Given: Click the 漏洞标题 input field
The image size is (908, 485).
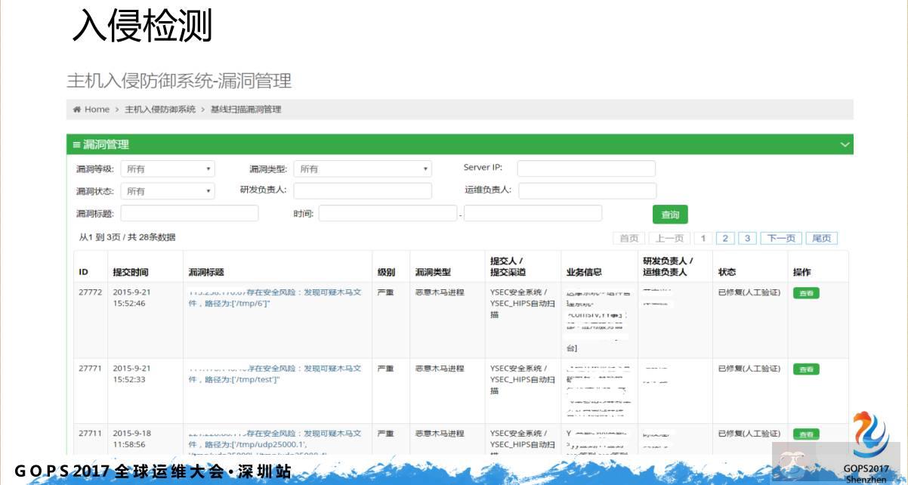Looking at the screenshot, I should 190,214.
